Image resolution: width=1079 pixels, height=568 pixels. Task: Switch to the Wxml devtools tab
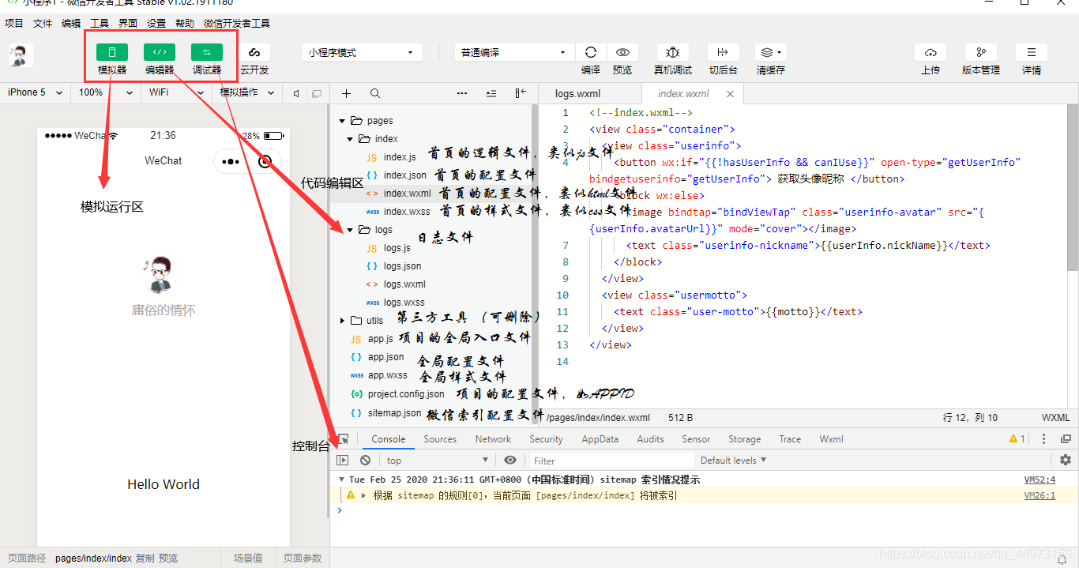click(x=831, y=439)
